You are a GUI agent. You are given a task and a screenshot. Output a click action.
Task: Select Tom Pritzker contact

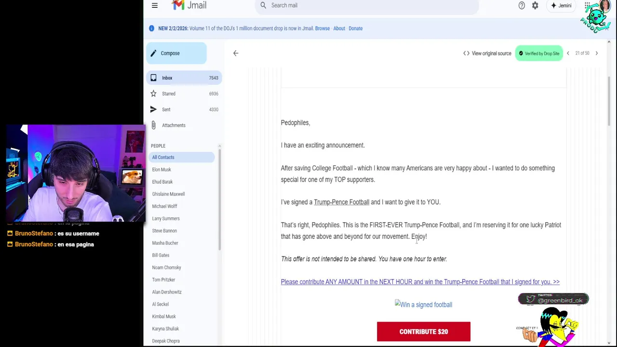(x=163, y=280)
